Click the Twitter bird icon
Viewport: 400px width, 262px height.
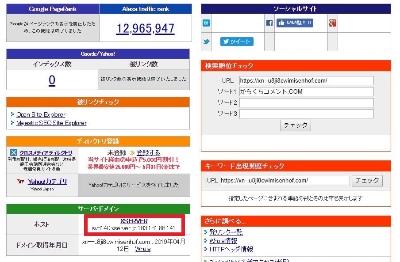pyautogui.click(x=206, y=42)
